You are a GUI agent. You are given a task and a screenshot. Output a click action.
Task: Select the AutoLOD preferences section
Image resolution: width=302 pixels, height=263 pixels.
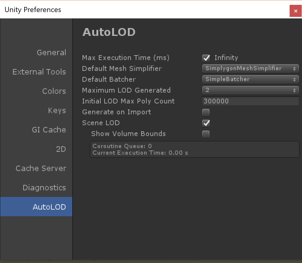point(49,207)
